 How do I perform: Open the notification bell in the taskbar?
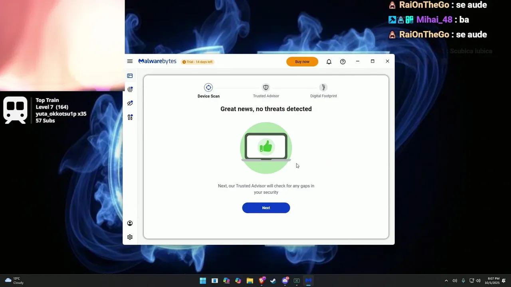point(504,281)
